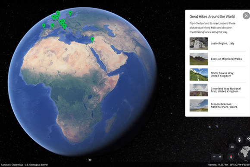Close the Great Hikes panel

click(x=246, y=16)
